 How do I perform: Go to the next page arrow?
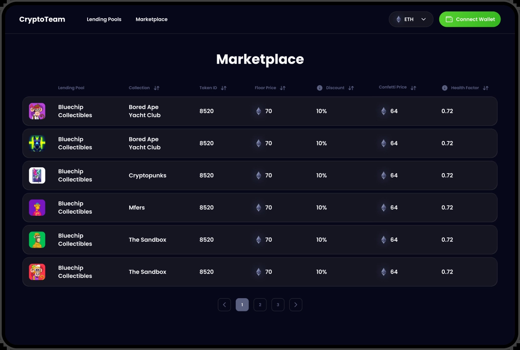[x=296, y=305]
